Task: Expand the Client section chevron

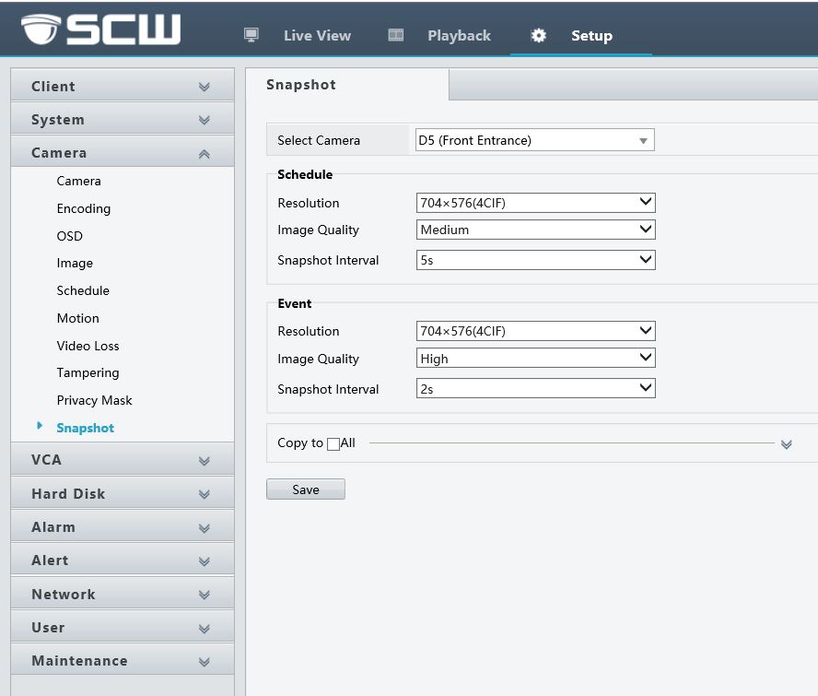Action: point(204,87)
